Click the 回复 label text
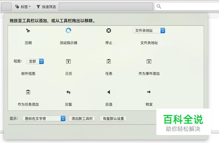Screen dimensions: 219x143 click(x=68, y=104)
